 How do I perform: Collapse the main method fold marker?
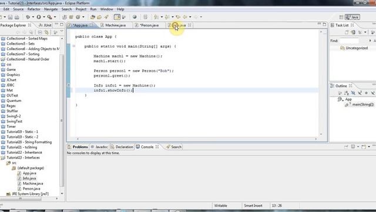click(x=74, y=46)
